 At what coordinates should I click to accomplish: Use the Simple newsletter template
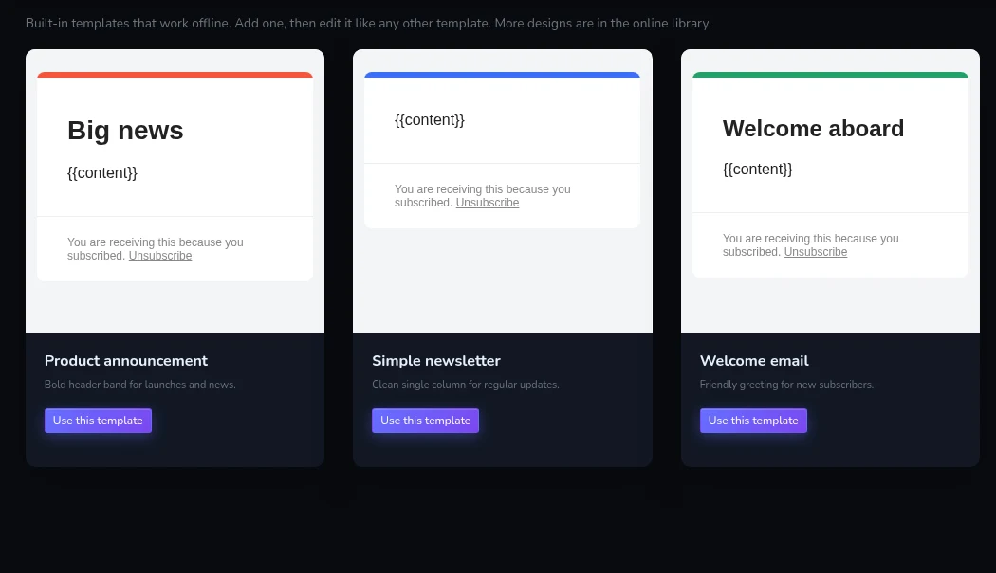425,421
